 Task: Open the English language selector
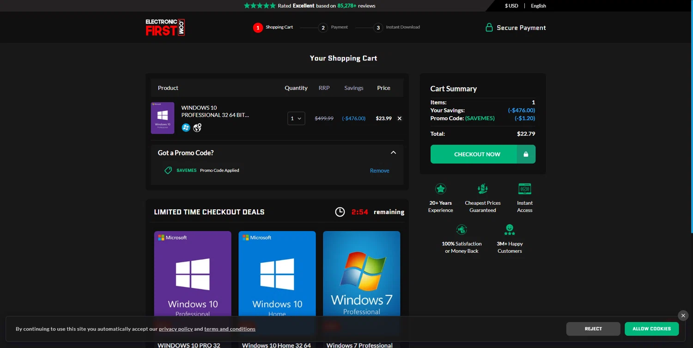(x=538, y=6)
